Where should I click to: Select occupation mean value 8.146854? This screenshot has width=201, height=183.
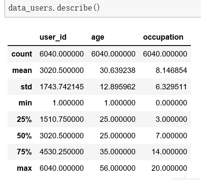(x=171, y=70)
